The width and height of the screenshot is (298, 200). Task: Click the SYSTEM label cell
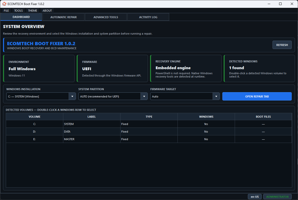coord(92,124)
